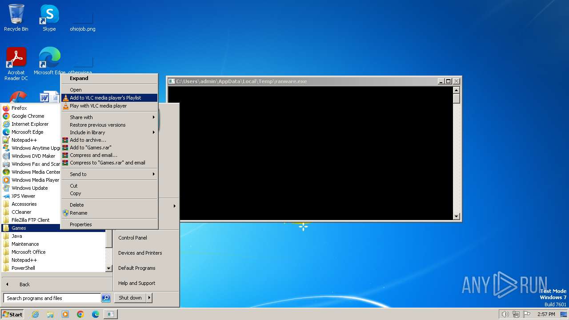Image resolution: width=569 pixels, height=320 pixels.
Task: Launch Google Chrome from Start menu
Action: tap(28, 116)
